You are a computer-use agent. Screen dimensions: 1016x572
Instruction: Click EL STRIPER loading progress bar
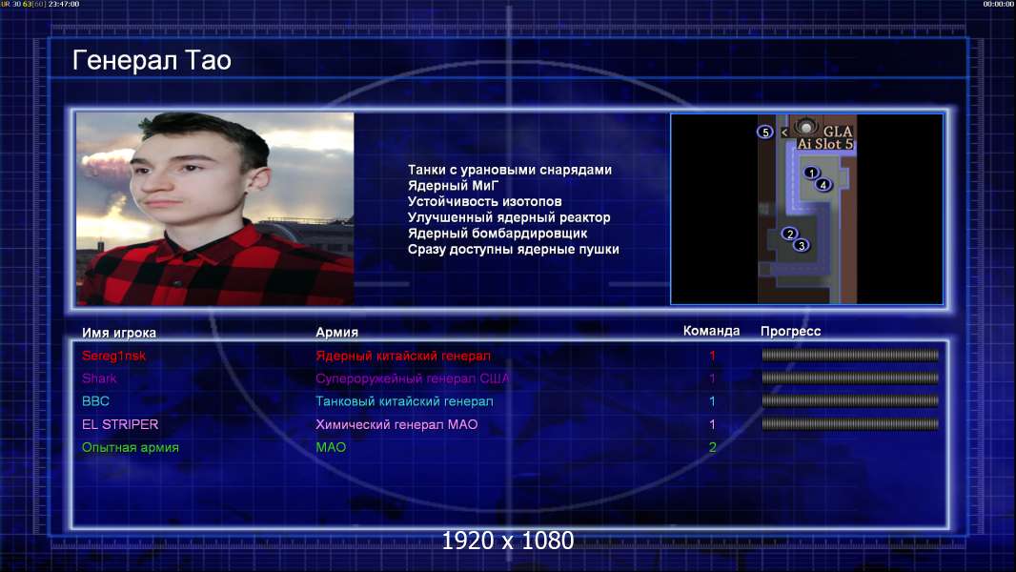850,424
